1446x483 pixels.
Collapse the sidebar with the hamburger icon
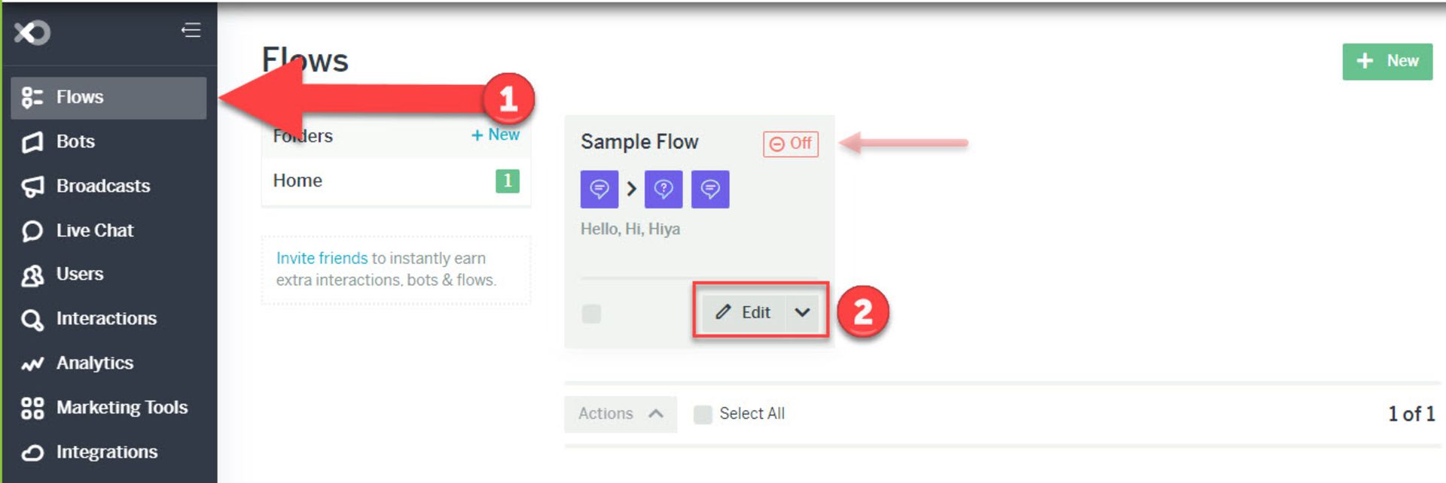(191, 30)
